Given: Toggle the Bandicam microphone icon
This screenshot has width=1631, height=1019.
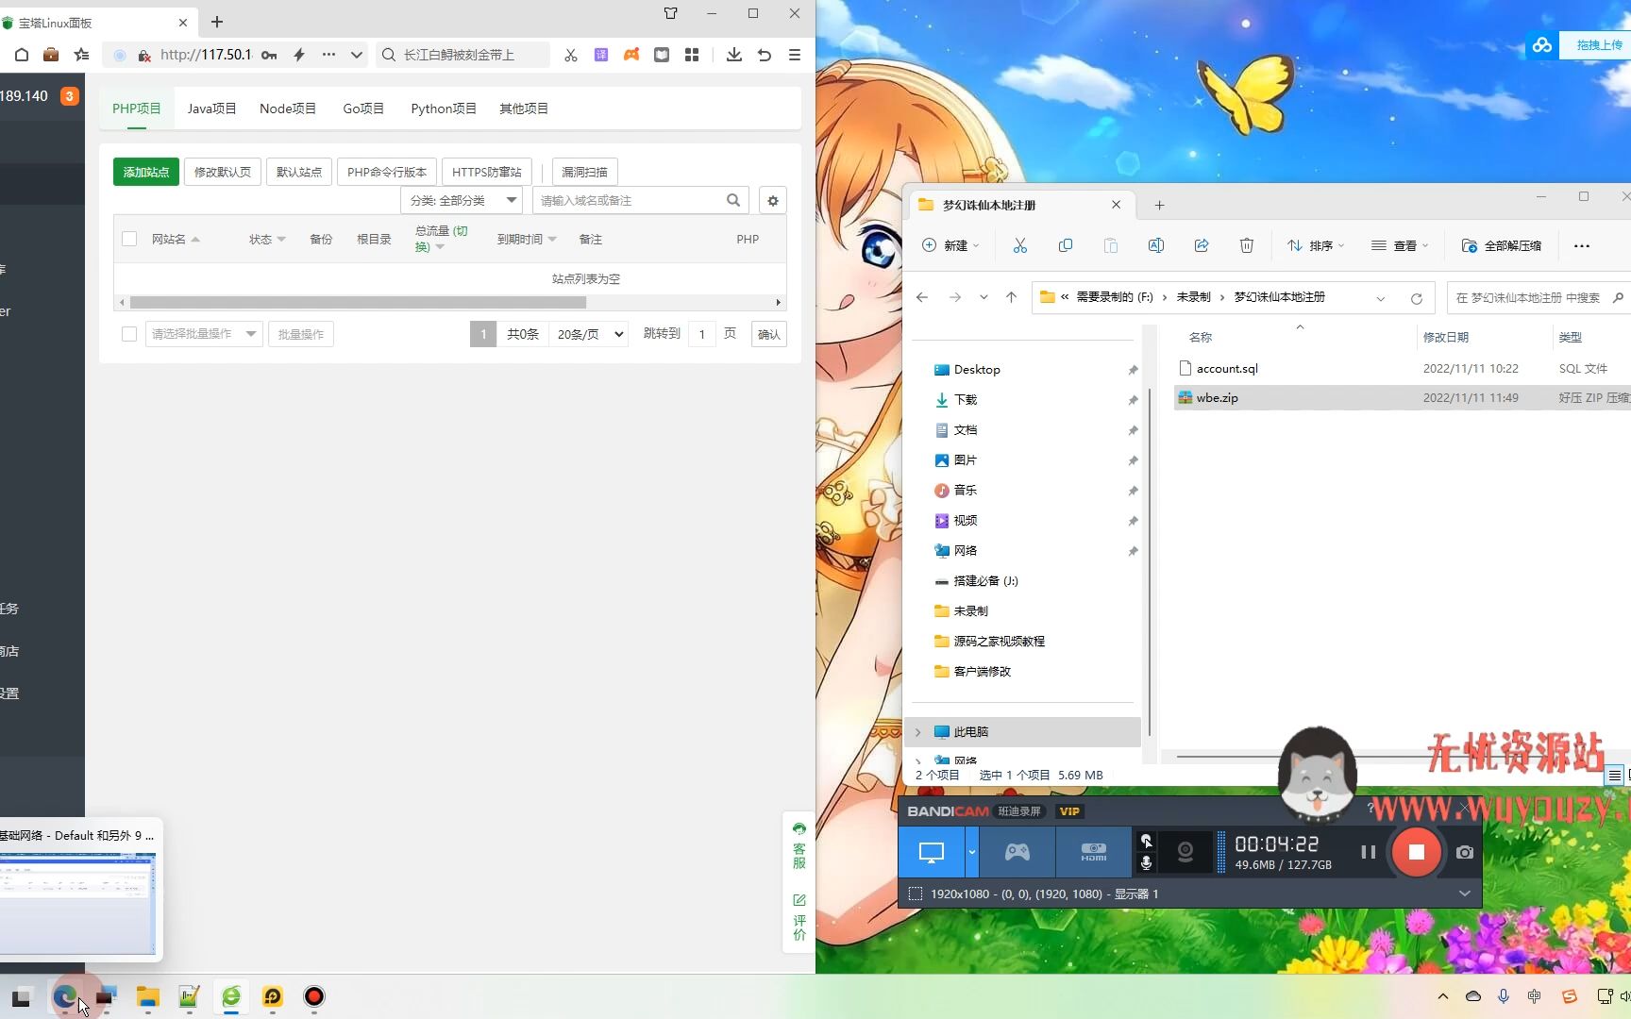Looking at the screenshot, I should 1146,863.
